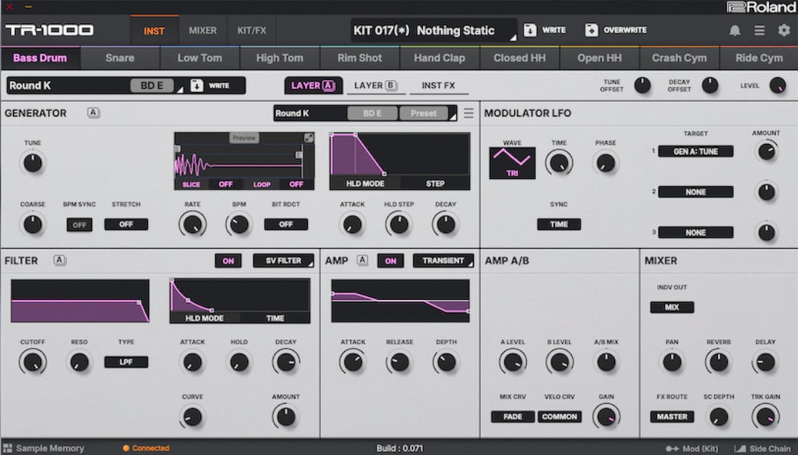Click the generator TUNE knob
Viewport: 798px width, 455px height.
click(x=32, y=163)
